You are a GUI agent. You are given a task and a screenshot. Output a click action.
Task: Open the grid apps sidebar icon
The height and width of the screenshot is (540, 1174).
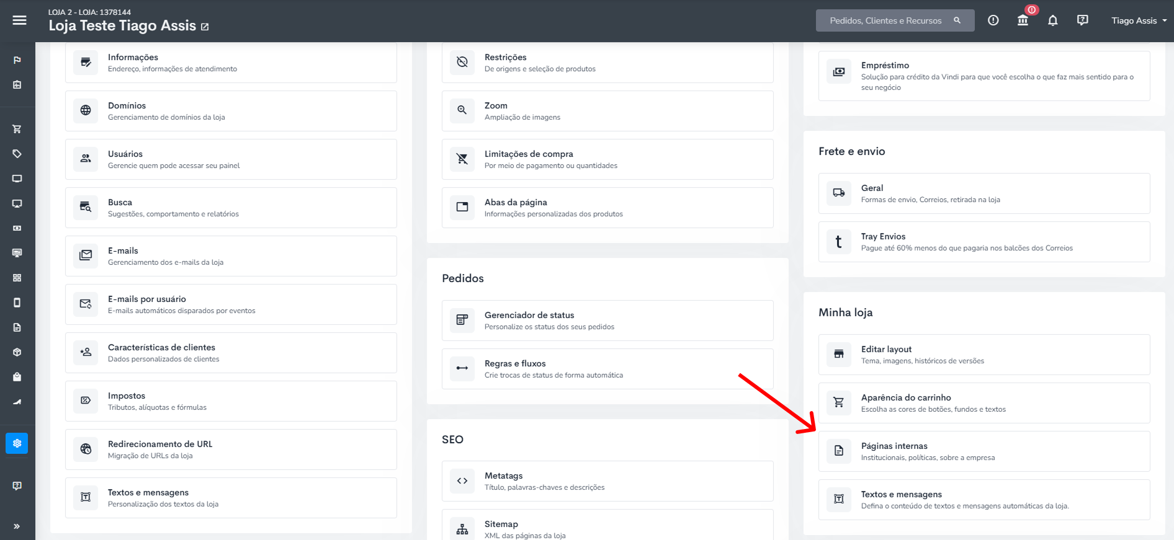pos(17,278)
